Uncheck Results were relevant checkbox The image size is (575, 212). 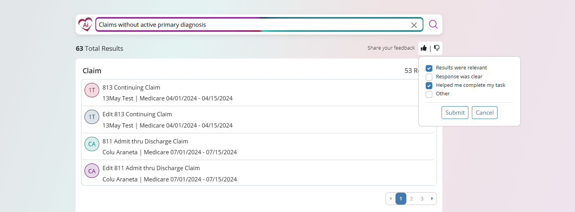[429, 68]
